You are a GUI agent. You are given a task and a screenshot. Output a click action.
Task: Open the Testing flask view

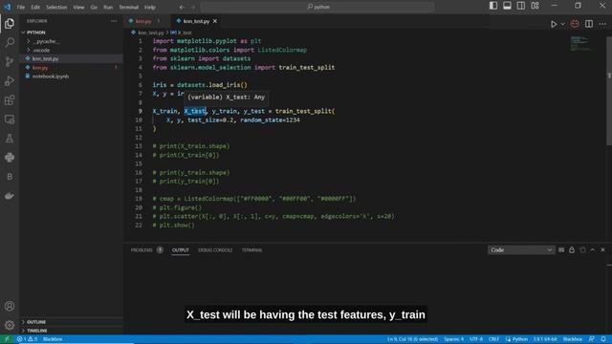10,139
